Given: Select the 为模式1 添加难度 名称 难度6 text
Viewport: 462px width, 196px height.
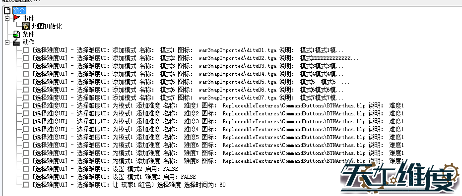Looking at the screenshot, I should tap(218, 146).
